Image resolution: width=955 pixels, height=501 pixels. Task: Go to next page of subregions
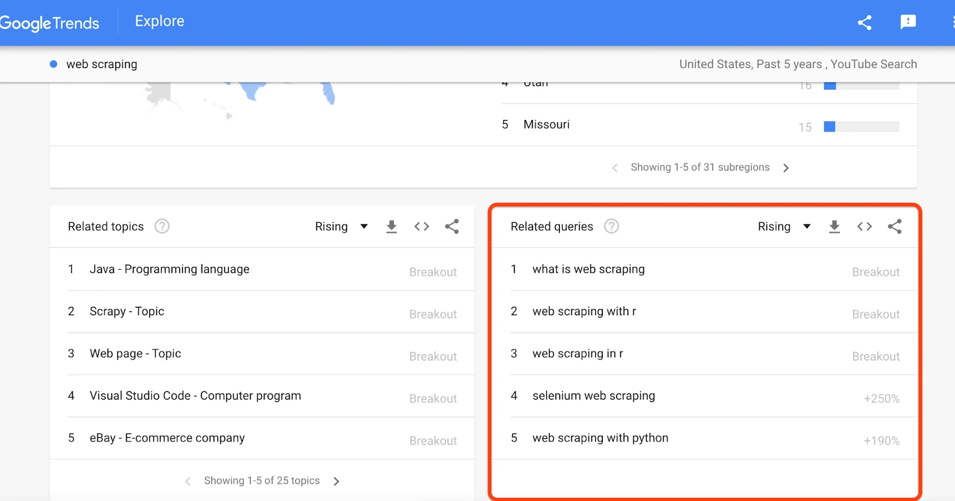(786, 168)
